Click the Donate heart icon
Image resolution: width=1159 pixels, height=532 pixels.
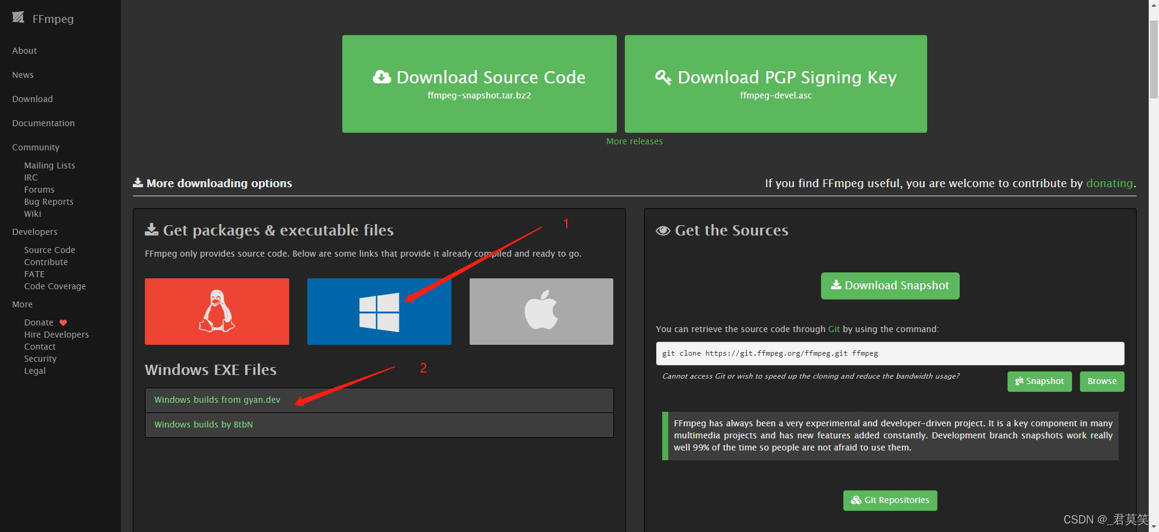coord(63,322)
